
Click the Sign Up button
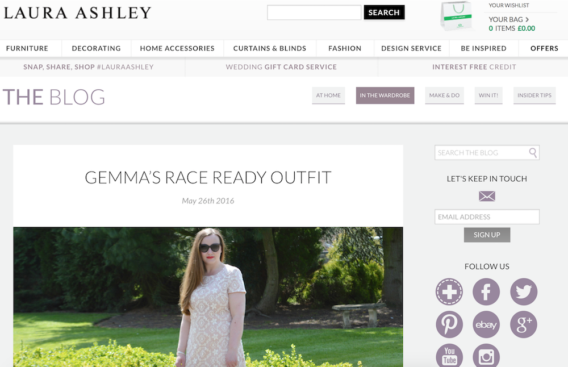tap(487, 235)
